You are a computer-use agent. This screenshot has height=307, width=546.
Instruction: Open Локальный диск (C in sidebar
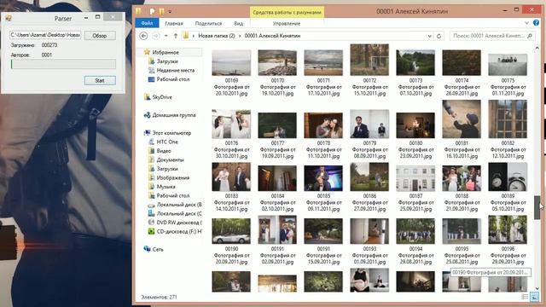(179, 214)
